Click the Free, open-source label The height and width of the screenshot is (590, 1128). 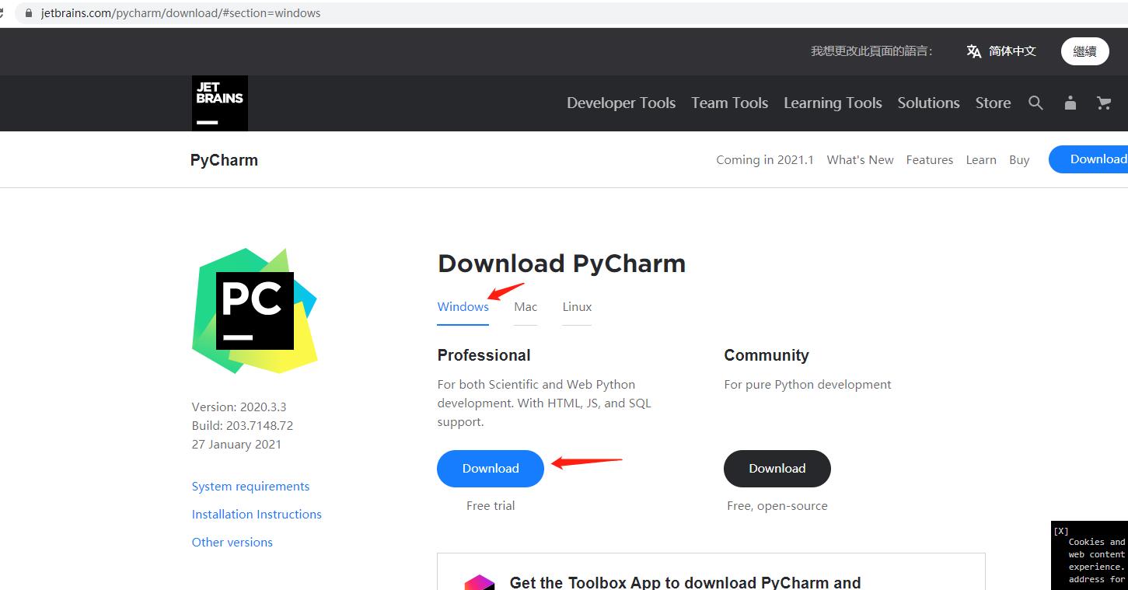pos(777,506)
